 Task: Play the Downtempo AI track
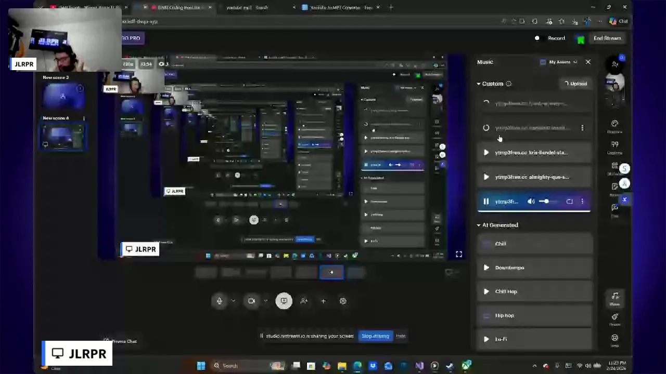coord(486,268)
